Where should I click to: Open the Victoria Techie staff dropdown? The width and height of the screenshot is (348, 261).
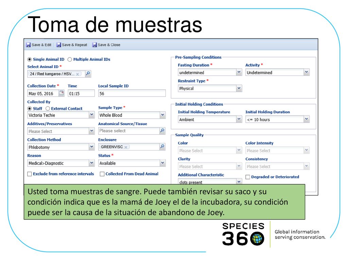point(92,115)
